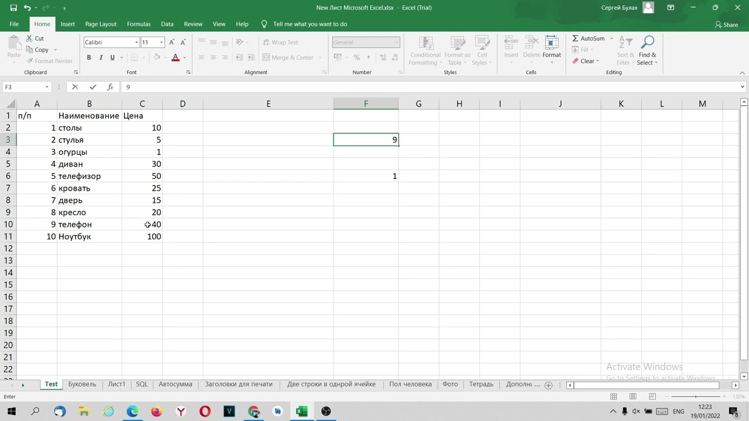Select cell containing телефизор
This screenshot has height=421, width=749.
[x=90, y=176]
